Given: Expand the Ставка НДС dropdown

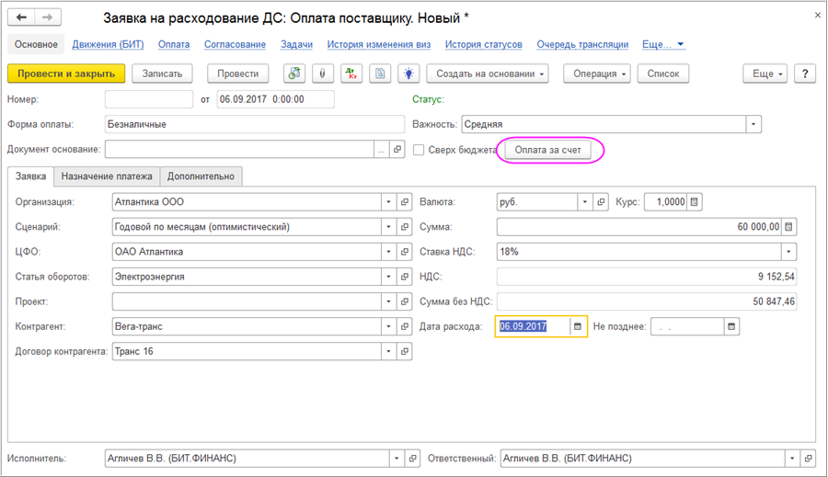Looking at the screenshot, I should (788, 251).
